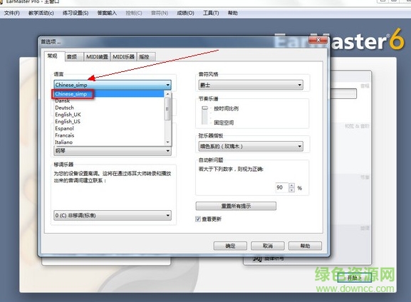Image resolution: width=411 pixels, height=302 pixels.
Task: Click language list scroll up arrow
Action: [x=168, y=94]
